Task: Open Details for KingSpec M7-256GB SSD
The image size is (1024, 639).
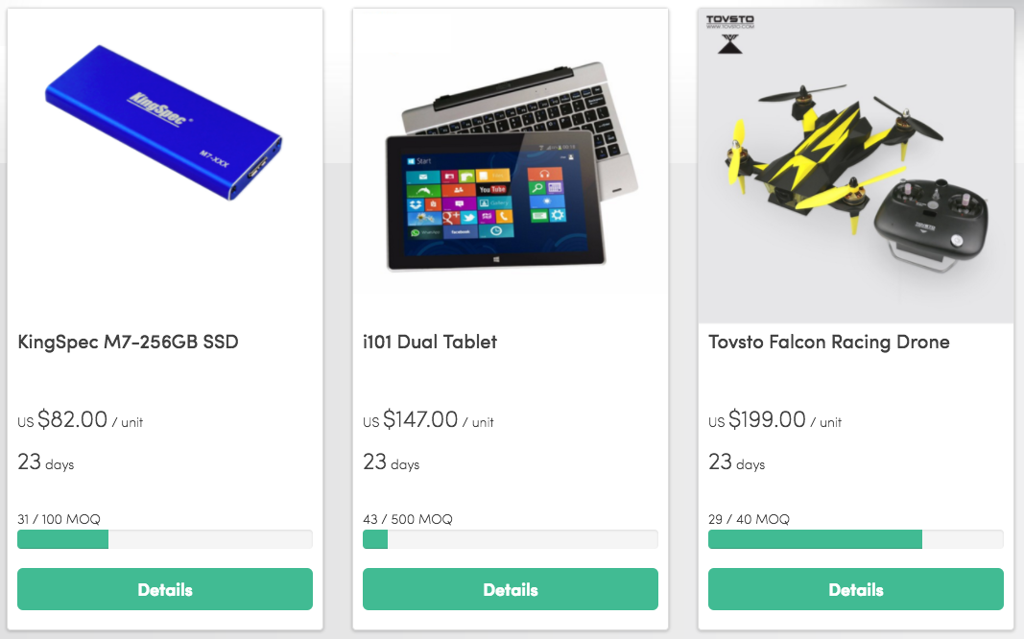Action: [x=164, y=589]
